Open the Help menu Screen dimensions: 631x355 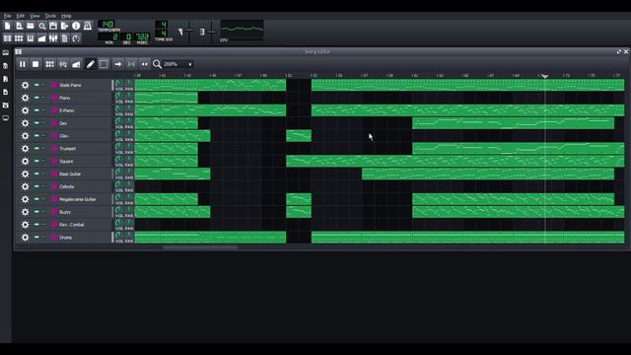(x=66, y=16)
